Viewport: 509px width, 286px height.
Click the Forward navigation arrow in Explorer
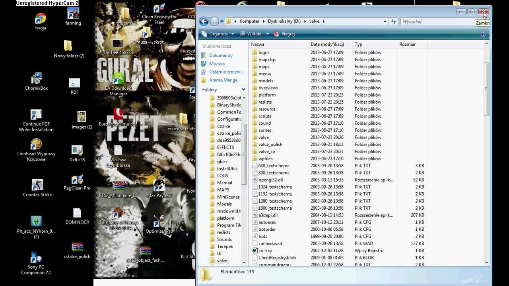click(x=214, y=21)
